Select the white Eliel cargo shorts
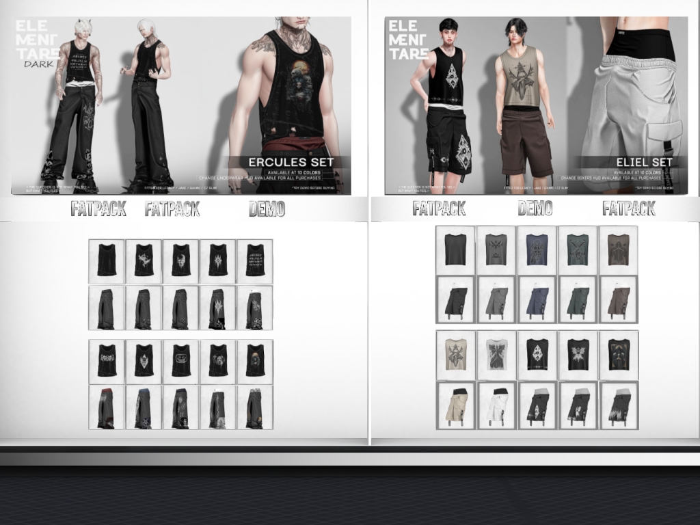This screenshot has width=700, height=525. click(496, 405)
